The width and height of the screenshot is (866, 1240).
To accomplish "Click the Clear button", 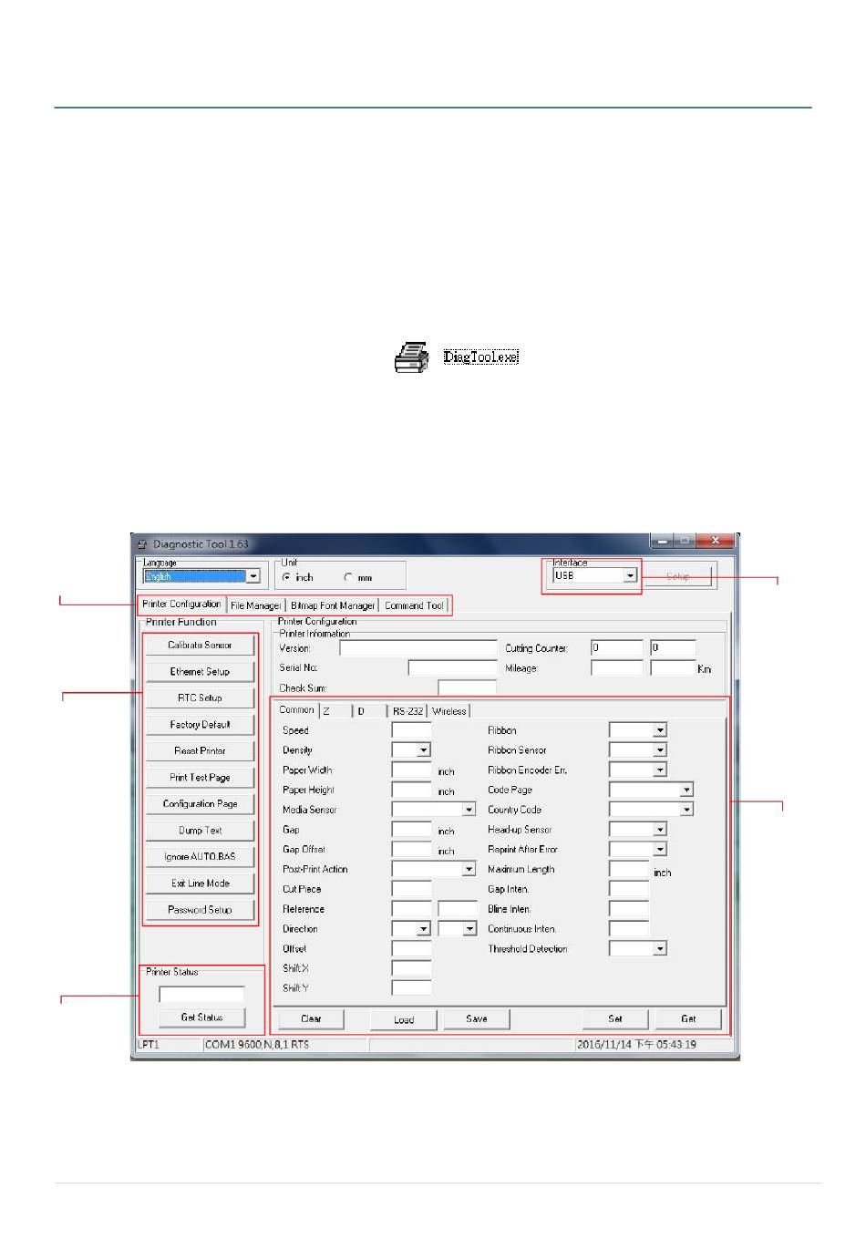I will [x=311, y=1019].
